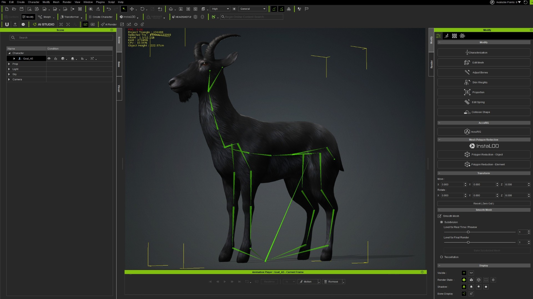This screenshot has width=533, height=299.
Task: Hide bones in Bone Display
Action: [471, 294]
